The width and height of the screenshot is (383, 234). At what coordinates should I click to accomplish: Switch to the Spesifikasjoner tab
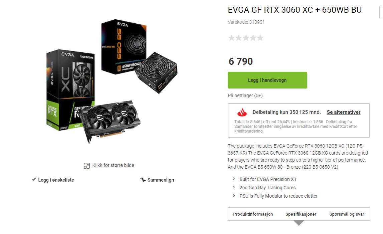coord(301,214)
